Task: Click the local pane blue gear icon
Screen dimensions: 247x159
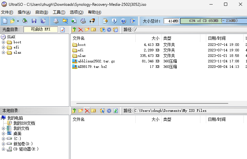Action: tap(109, 111)
